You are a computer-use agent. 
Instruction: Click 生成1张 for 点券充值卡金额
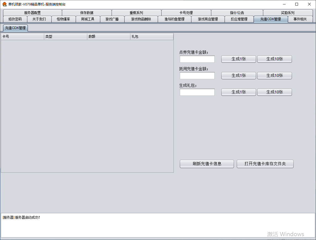pos(238,59)
